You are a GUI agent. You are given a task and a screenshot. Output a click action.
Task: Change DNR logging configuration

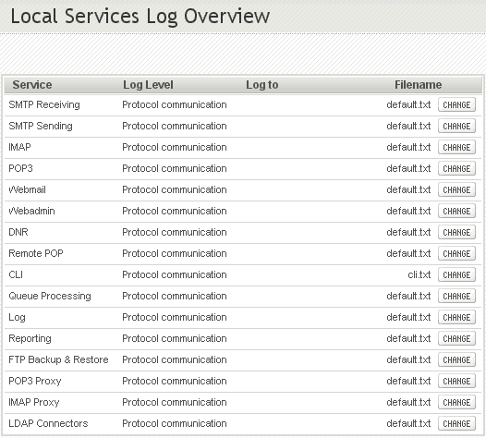click(456, 232)
